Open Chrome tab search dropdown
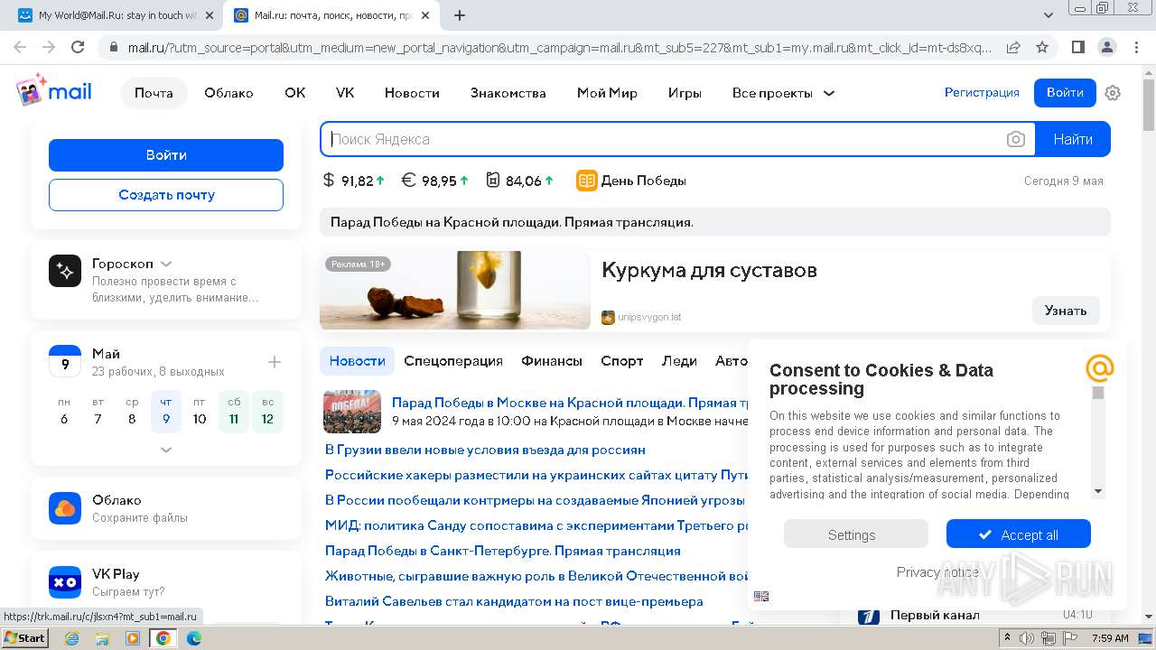 click(1049, 15)
